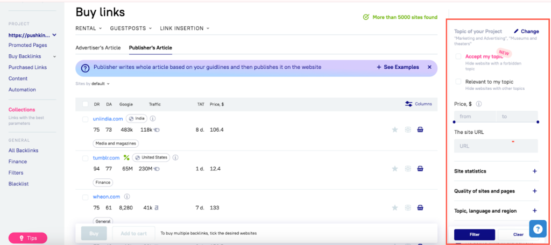Expand the Site statistics section
This screenshot has width=551, height=245.
click(x=534, y=171)
